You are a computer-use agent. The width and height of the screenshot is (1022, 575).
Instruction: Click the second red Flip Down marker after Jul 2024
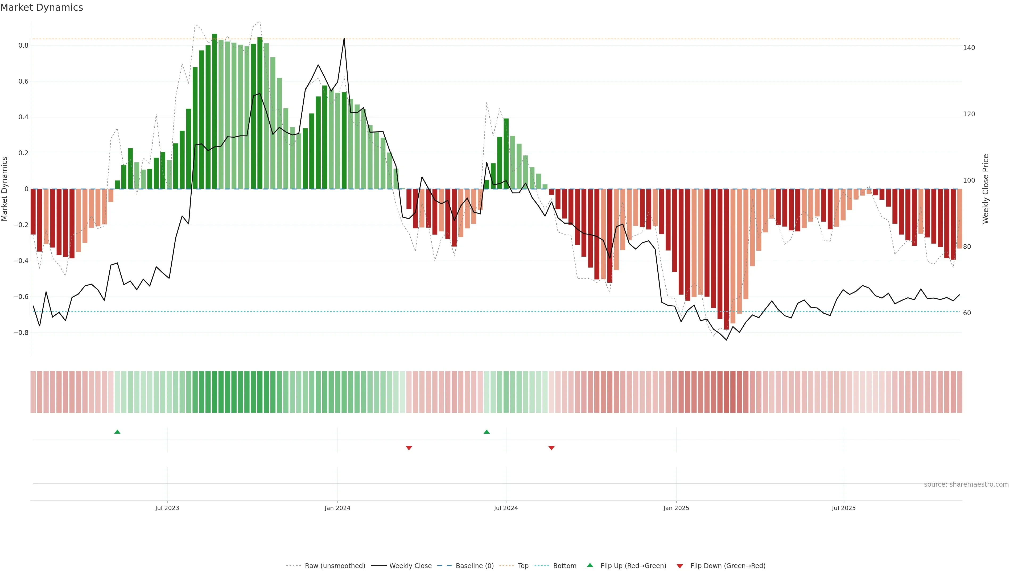(x=551, y=448)
